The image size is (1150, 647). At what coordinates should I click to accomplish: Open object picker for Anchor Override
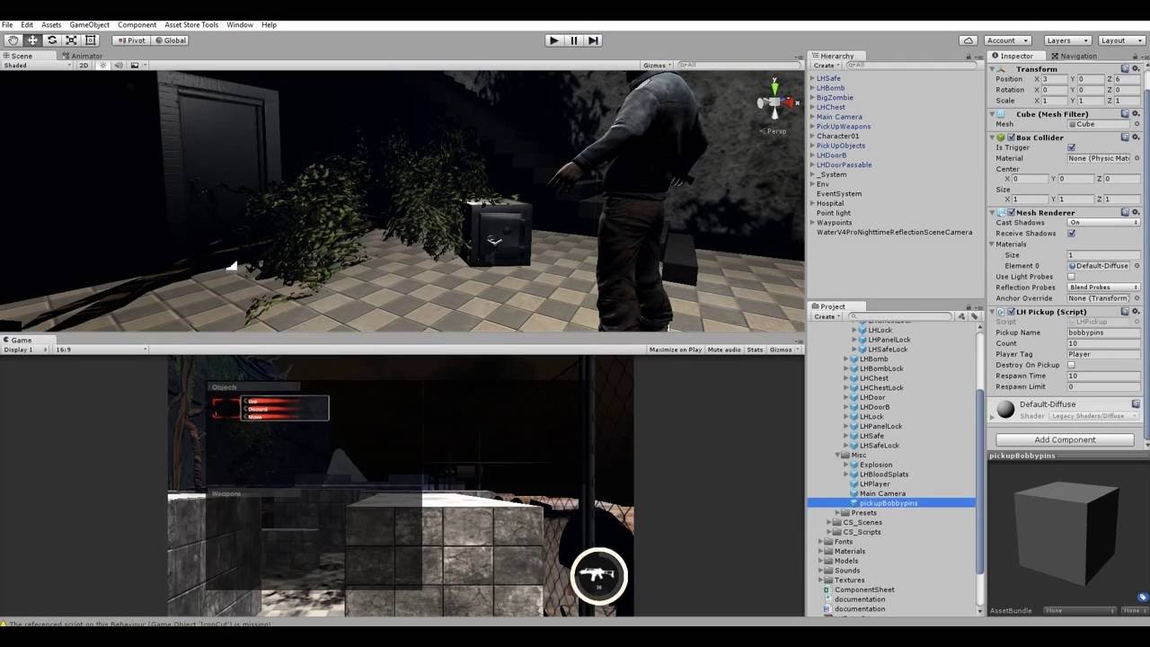tap(1137, 298)
